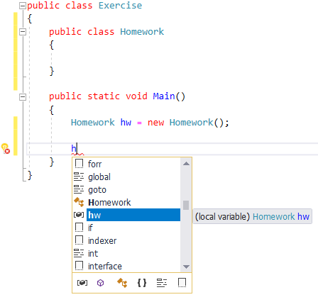318x302 pixels.
Task: Toggle the methods filter cube icon
Action: tap(101, 283)
